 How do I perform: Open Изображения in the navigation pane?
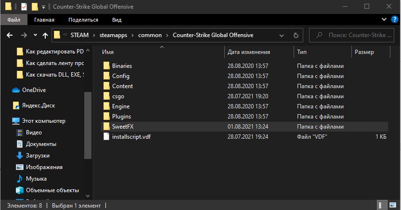39,167
